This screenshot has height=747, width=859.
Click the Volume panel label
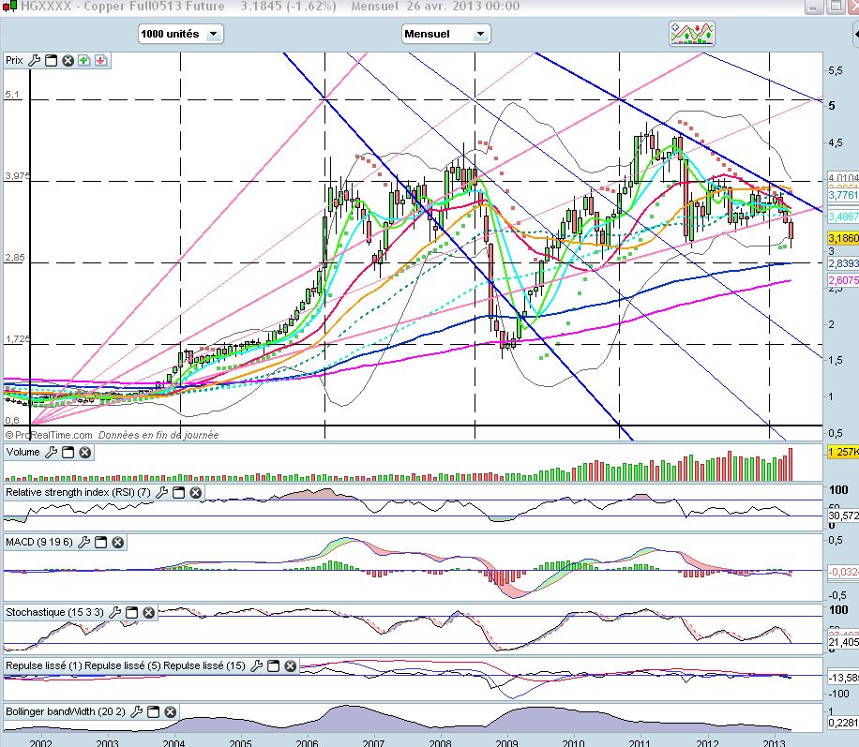point(23,452)
